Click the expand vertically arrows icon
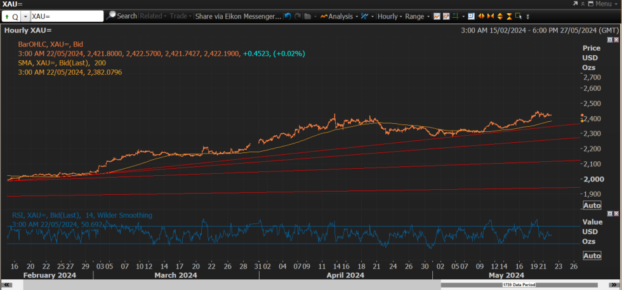This screenshot has width=622, height=290. point(500,16)
